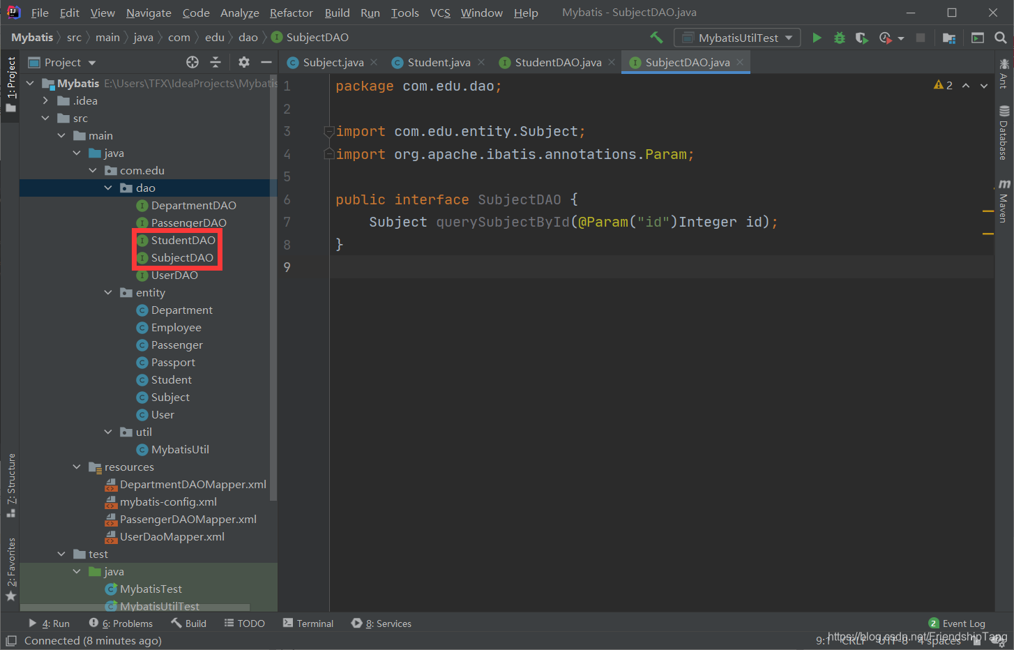Open the Project Structure toolbar icon
The width and height of the screenshot is (1014, 650).
click(948, 38)
